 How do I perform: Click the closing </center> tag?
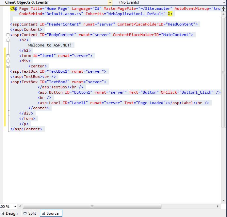coord(39,108)
